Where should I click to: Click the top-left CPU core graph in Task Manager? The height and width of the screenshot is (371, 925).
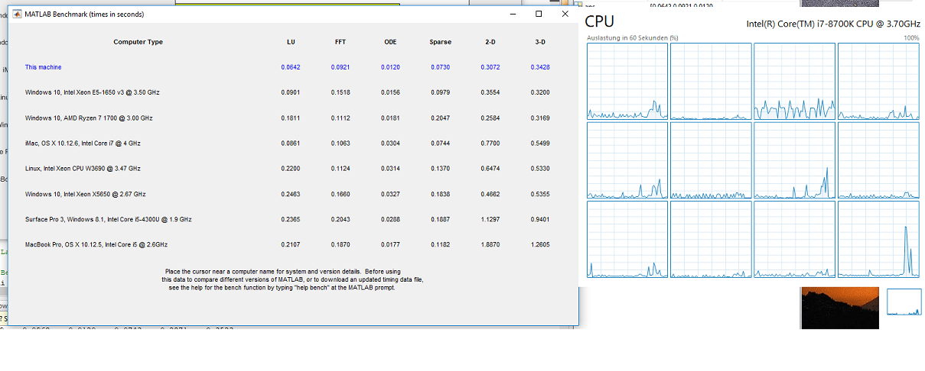pyautogui.click(x=627, y=81)
